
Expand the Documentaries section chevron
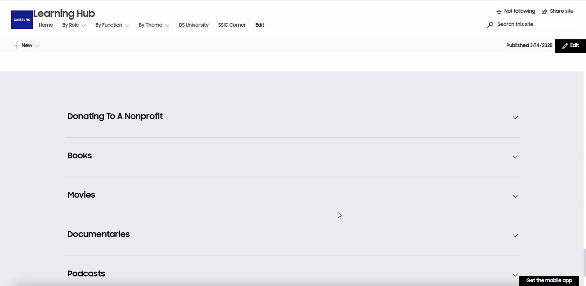(x=515, y=236)
